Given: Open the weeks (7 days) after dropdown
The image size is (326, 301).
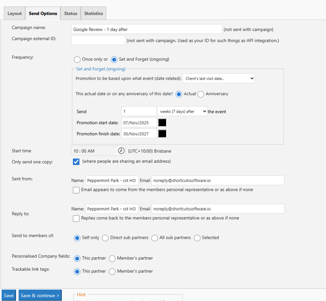Looking at the screenshot, I should click(x=182, y=111).
